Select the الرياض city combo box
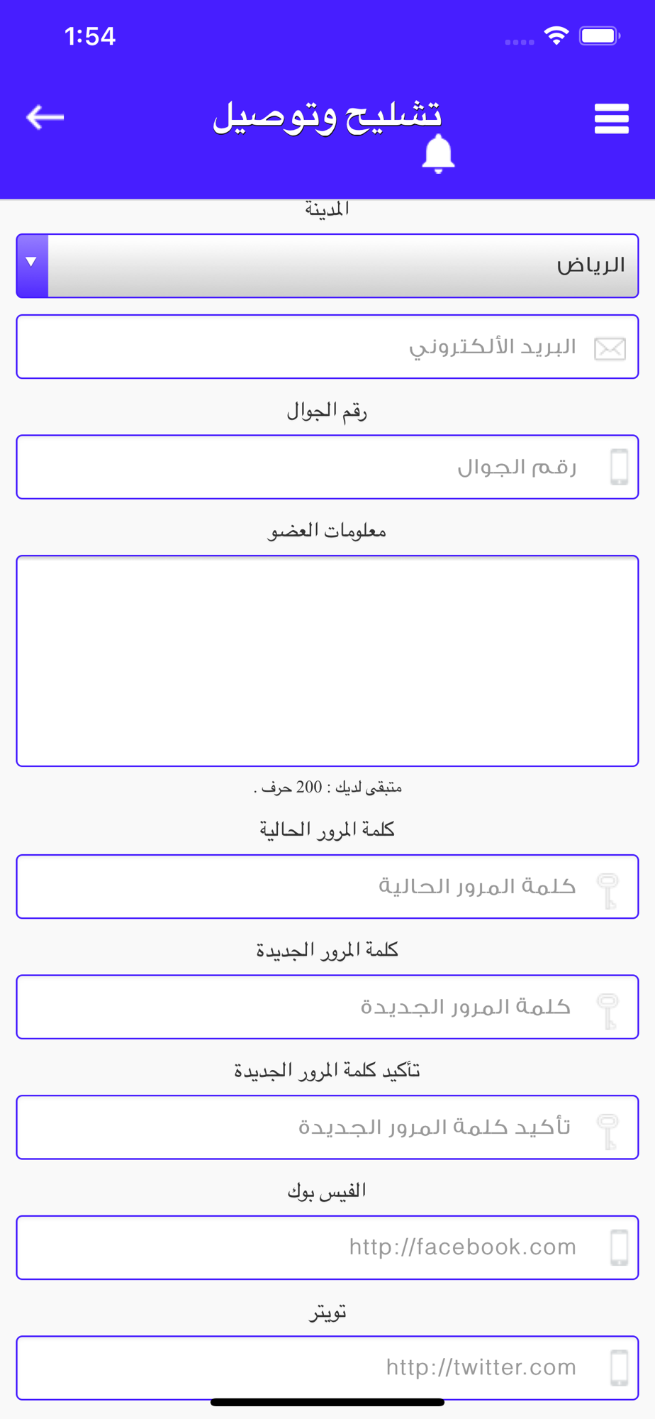 click(327, 265)
